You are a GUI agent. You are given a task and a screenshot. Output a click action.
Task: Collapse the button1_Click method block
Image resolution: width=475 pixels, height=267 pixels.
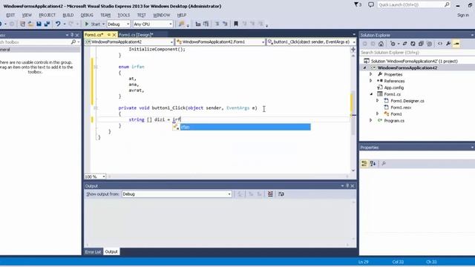tap(96, 108)
